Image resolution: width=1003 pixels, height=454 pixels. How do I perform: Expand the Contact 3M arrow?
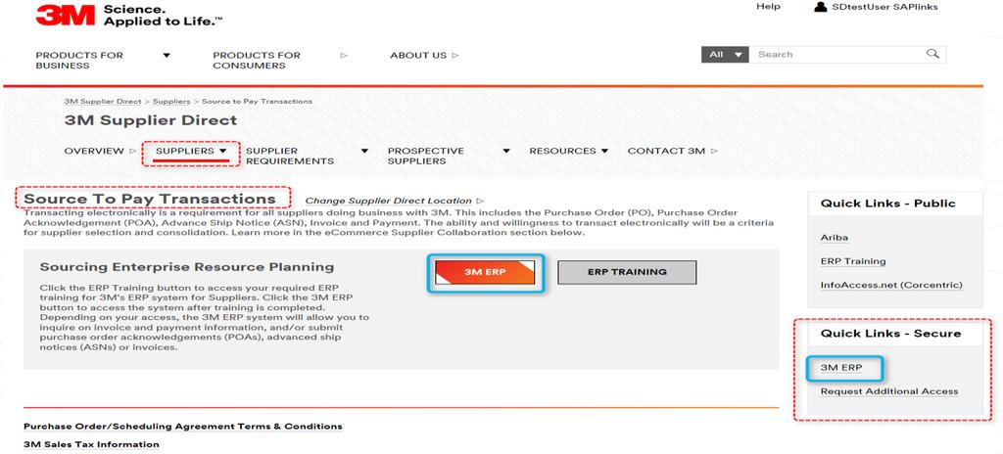[x=714, y=151]
